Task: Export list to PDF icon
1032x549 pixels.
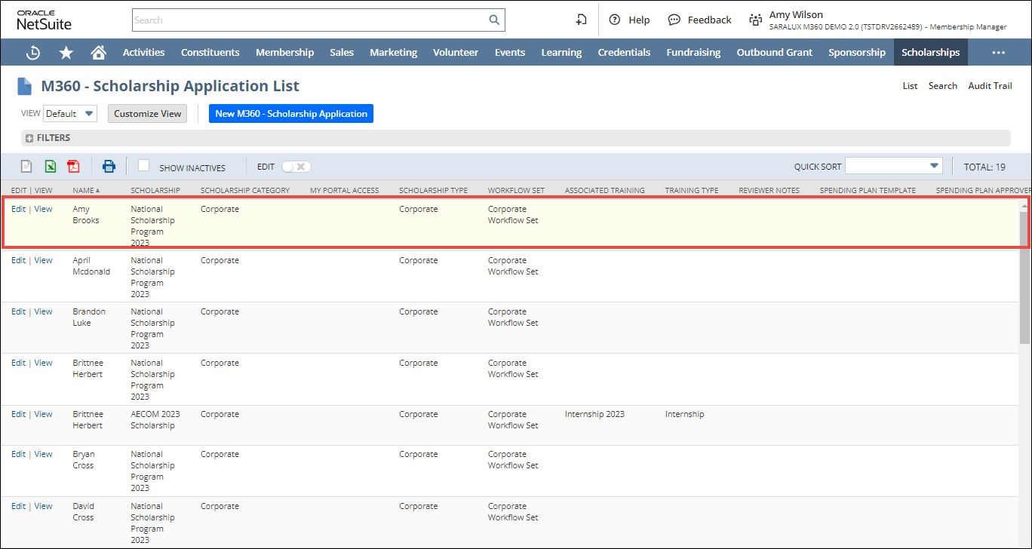Action: point(73,167)
